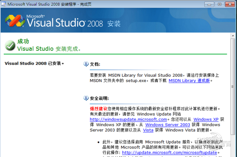Screen dimensions: 237x157
Task: Minimize the setup window
Action: point(209,4)
